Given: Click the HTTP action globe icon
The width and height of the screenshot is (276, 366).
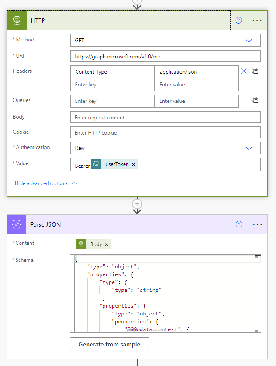Looking at the screenshot, I should tap(17, 20).
